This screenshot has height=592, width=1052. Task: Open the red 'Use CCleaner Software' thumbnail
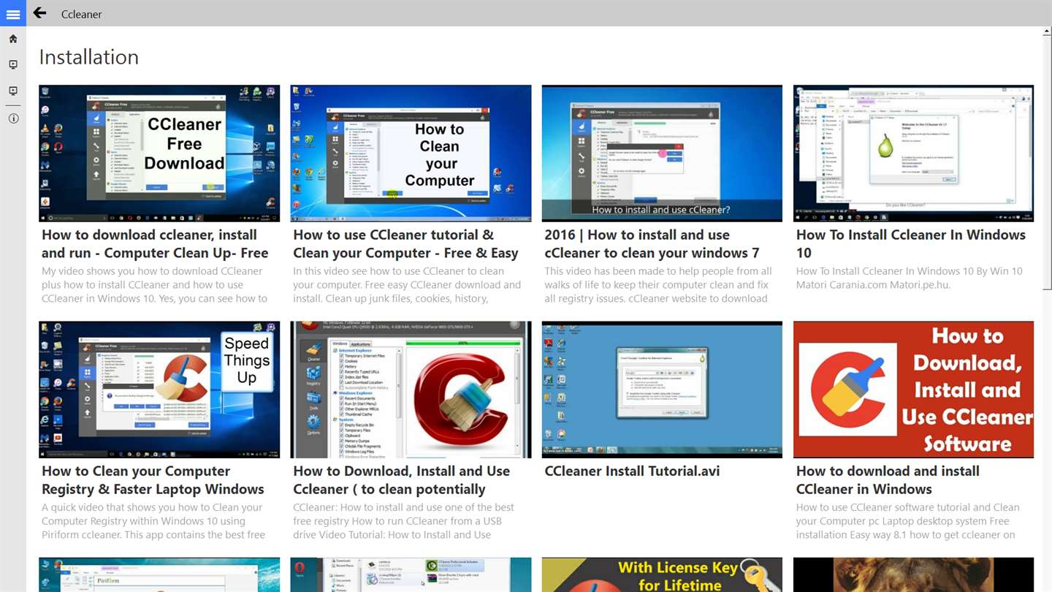coord(913,390)
